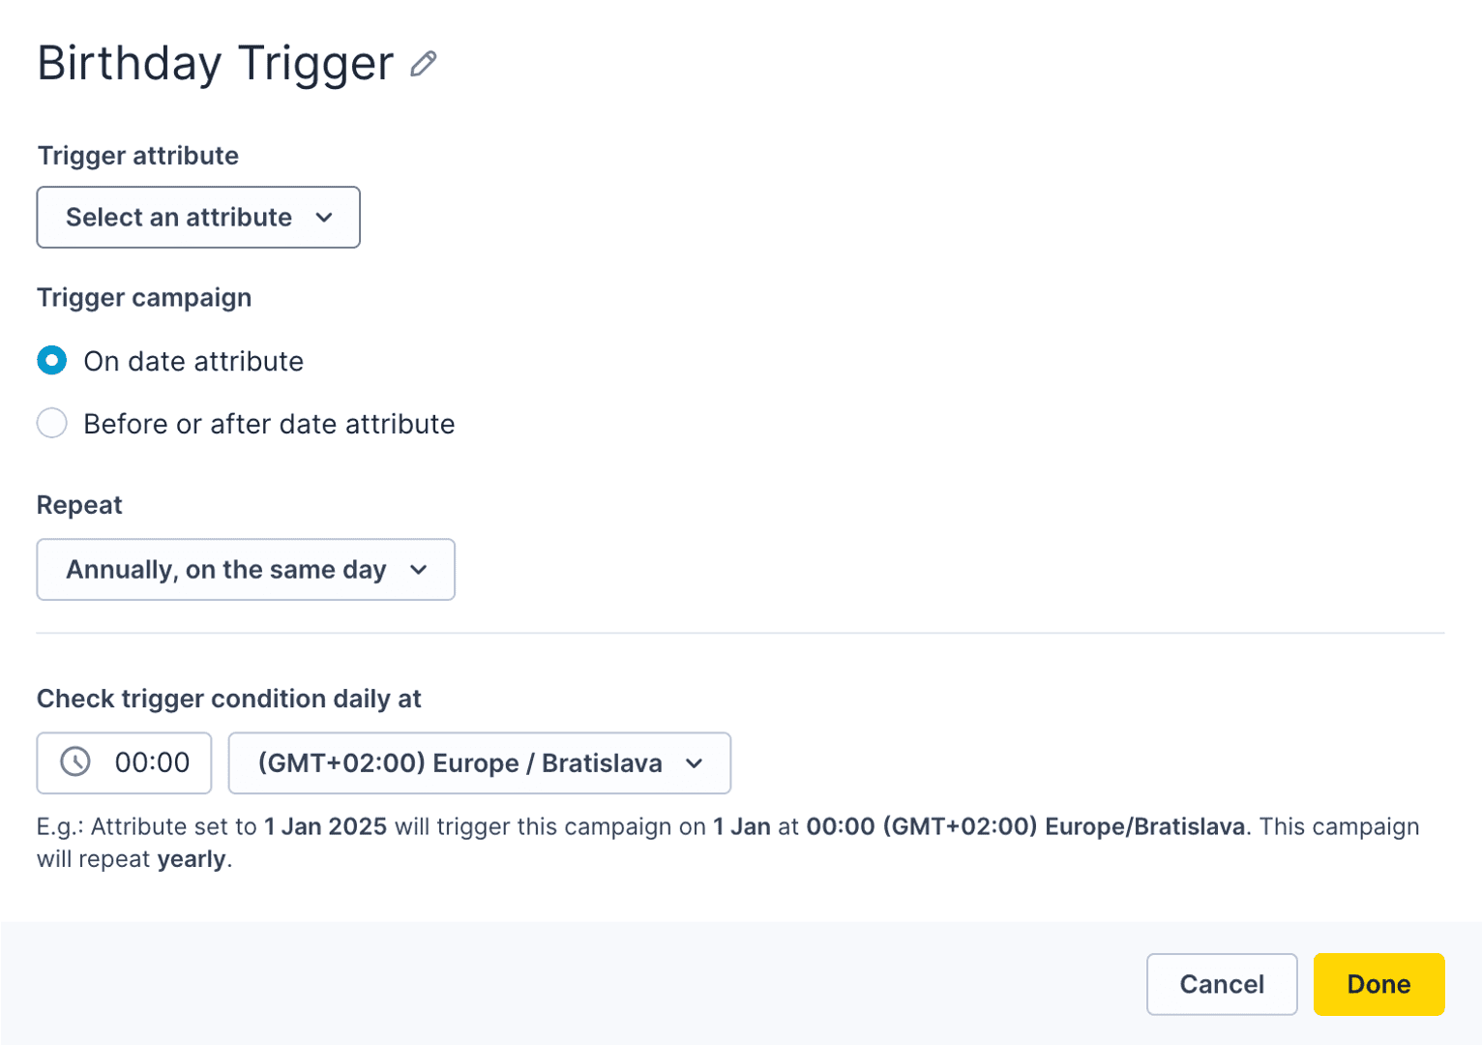Click the Check trigger condition daily at label

pyautogui.click(x=228, y=699)
